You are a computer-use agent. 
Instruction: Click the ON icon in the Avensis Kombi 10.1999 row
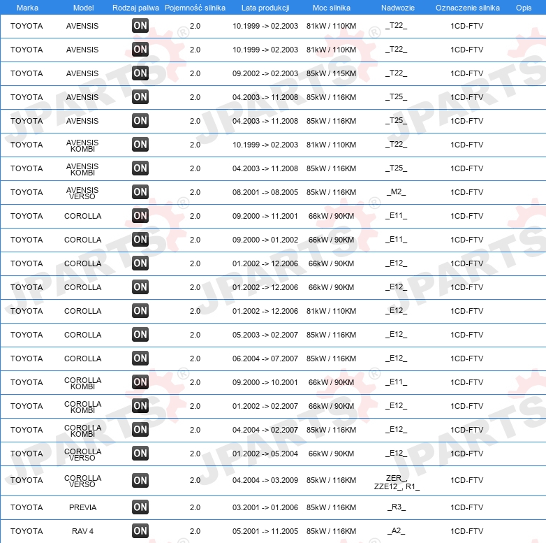[140, 144]
